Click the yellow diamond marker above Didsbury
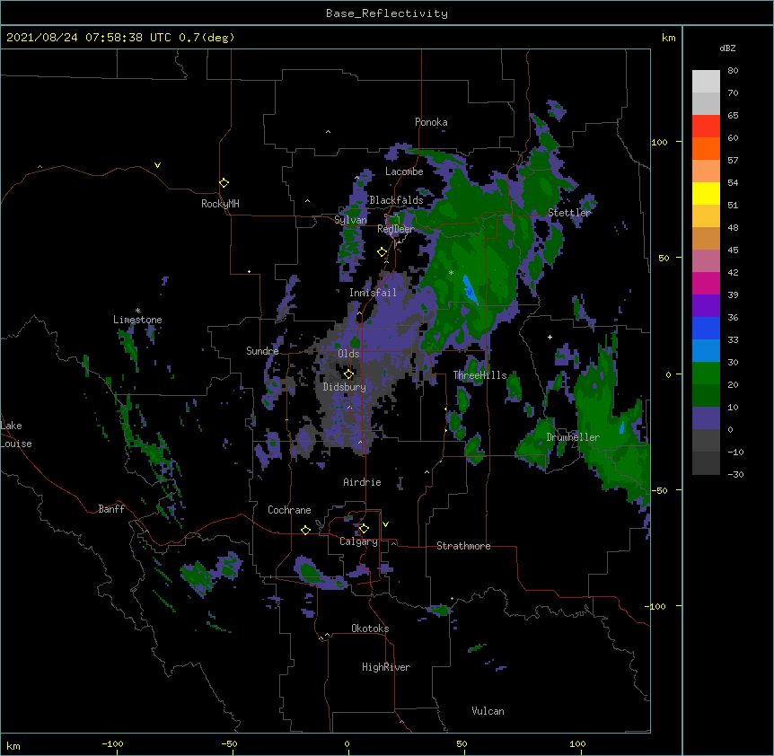Screen dimensions: 774x756 click(348, 374)
